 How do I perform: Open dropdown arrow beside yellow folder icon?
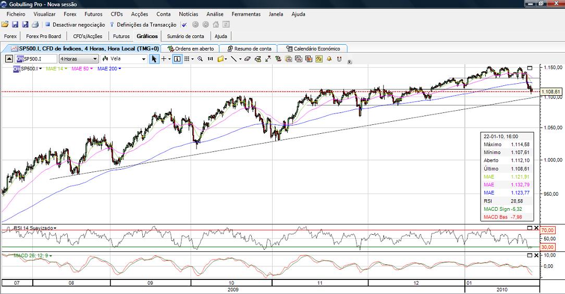coord(226,59)
